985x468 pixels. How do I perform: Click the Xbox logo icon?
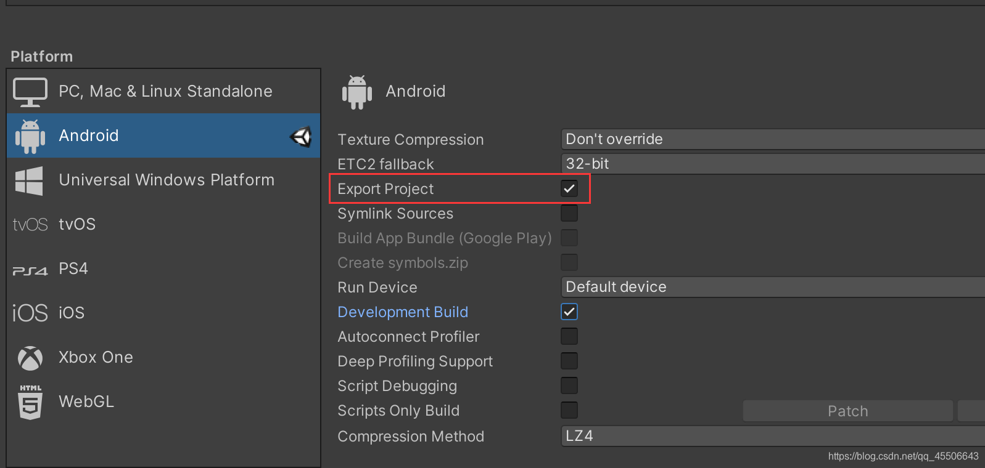[x=30, y=358]
